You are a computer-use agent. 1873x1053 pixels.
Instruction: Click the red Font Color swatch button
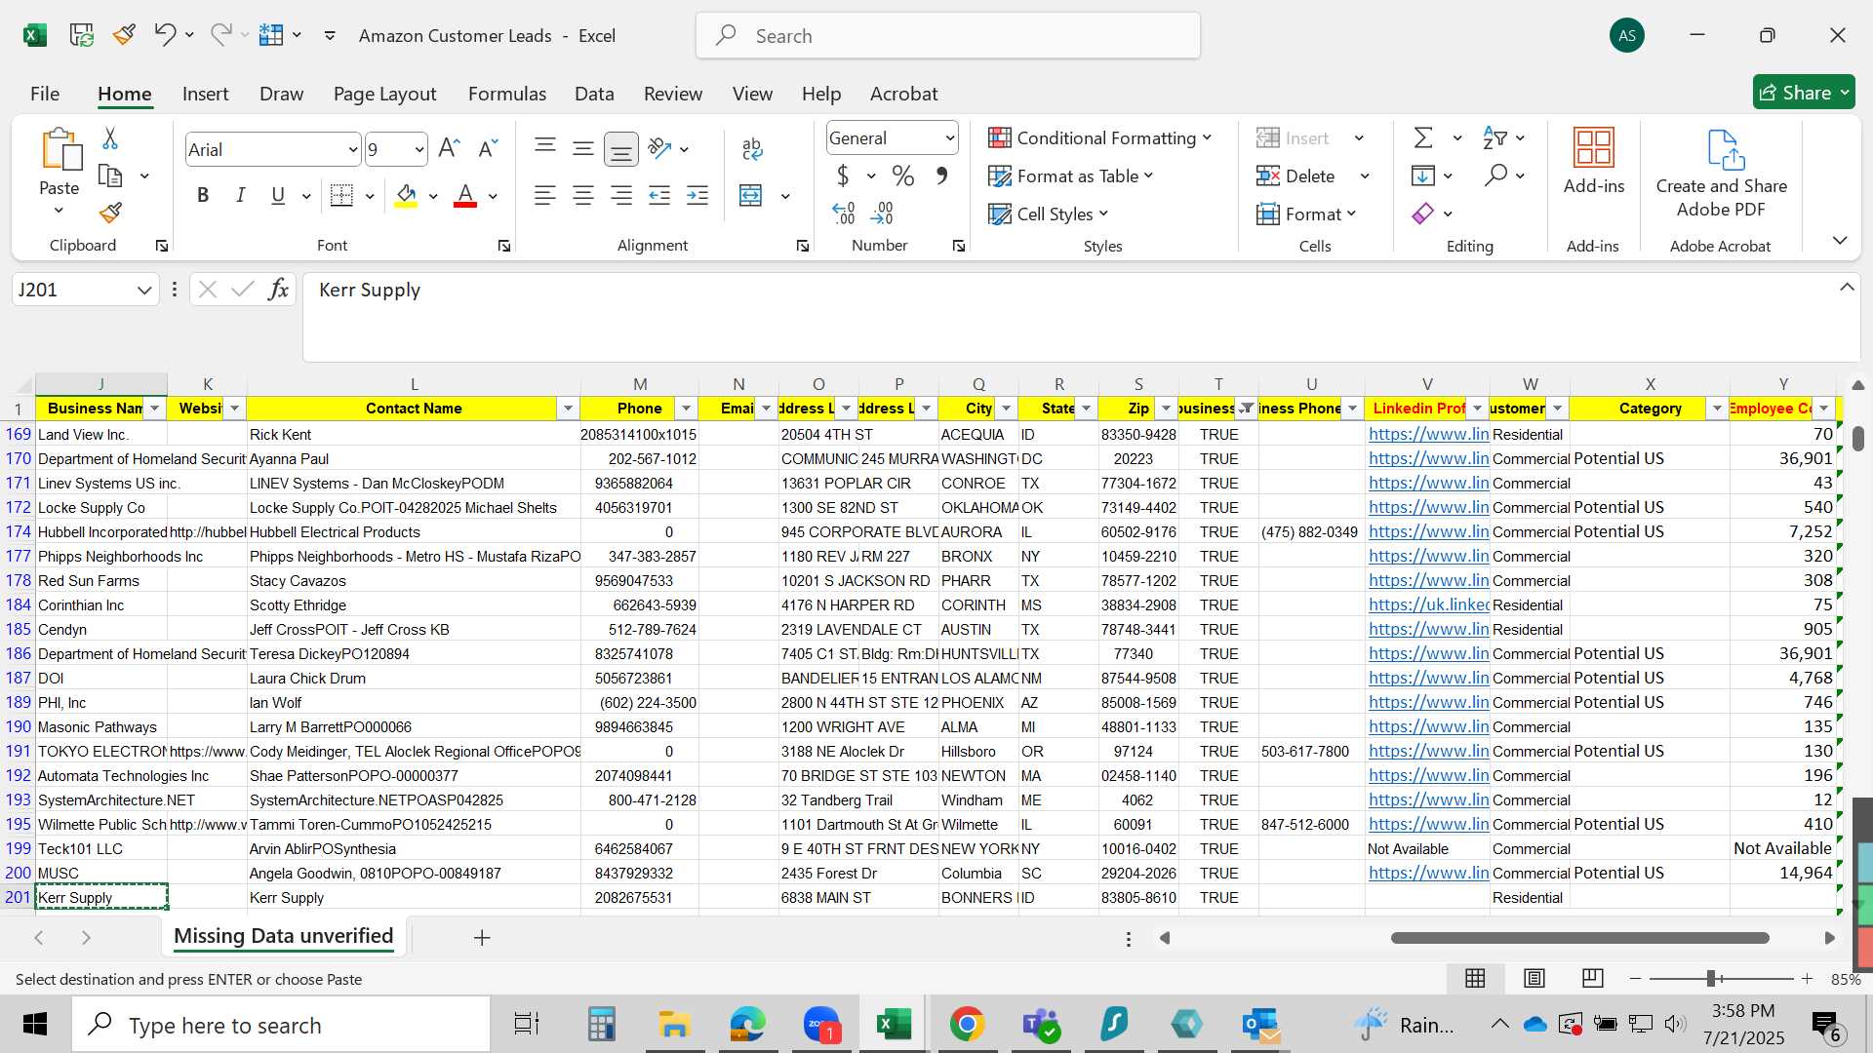pyautogui.click(x=465, y=196)
